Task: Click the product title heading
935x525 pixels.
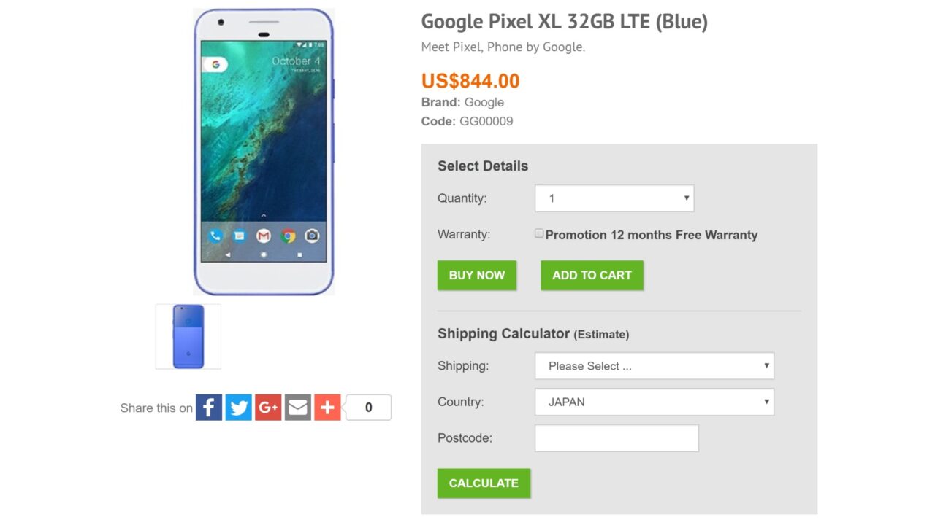Action: click(564, 22)
